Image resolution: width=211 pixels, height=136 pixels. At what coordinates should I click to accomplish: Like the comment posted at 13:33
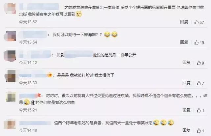pos(200,83)
